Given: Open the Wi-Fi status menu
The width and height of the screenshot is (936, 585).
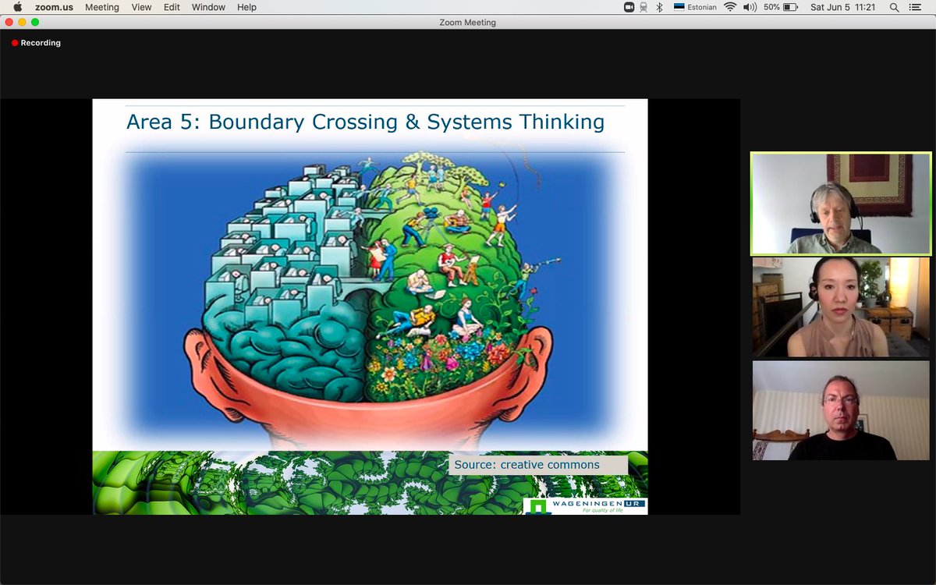Looking at the screenshot, I should click(730, 7).
